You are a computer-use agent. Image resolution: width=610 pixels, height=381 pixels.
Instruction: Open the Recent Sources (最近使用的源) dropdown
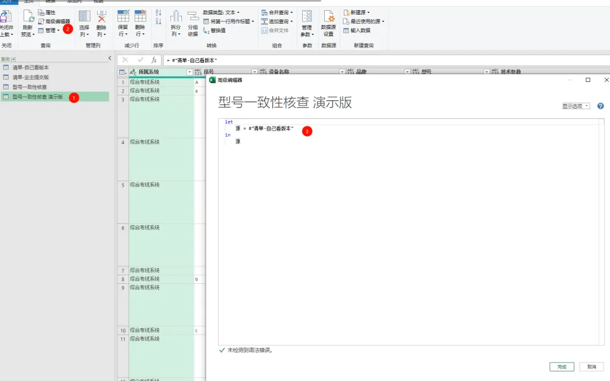[x=364, y=21]
